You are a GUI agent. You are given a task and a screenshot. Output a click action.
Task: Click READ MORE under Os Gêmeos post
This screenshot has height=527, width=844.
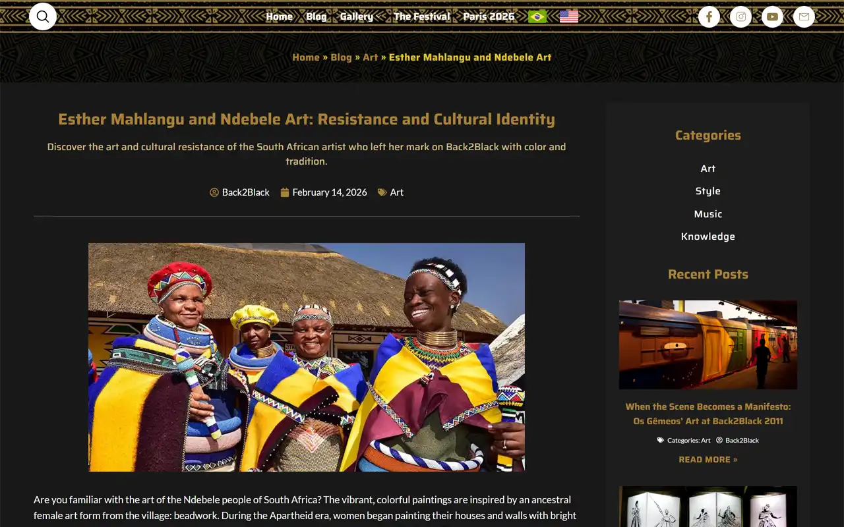708,460
